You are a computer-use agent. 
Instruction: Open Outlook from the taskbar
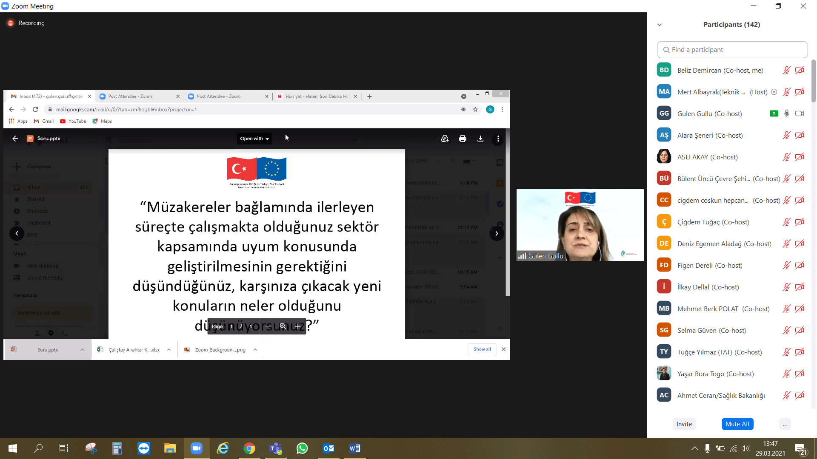[329, 448]
